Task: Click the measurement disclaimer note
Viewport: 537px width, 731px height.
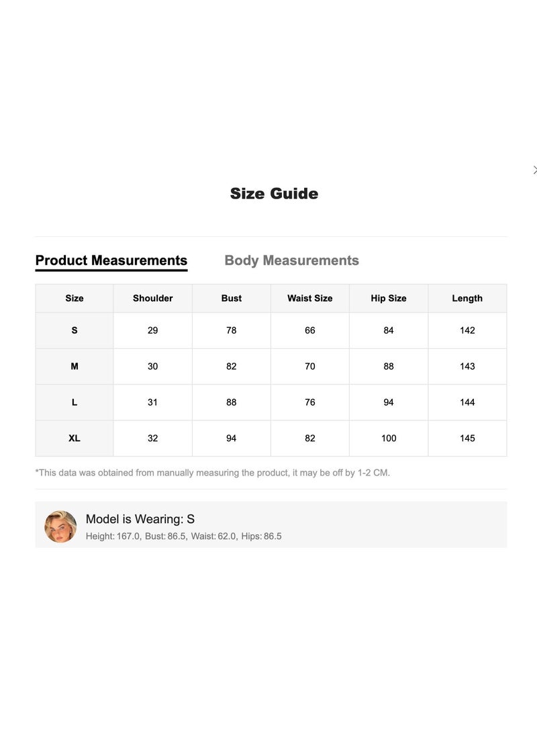Action: [213, 473]
